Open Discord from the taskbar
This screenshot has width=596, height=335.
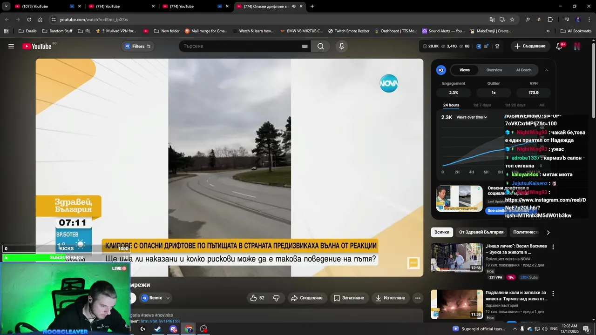tap(173, 329)
